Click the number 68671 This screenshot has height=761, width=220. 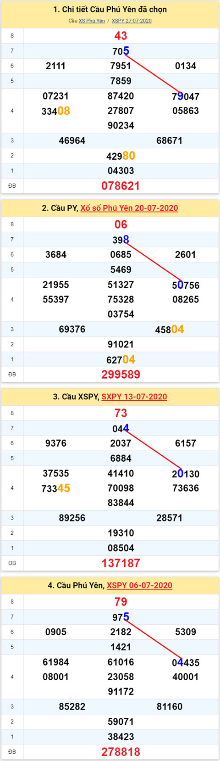170,140
